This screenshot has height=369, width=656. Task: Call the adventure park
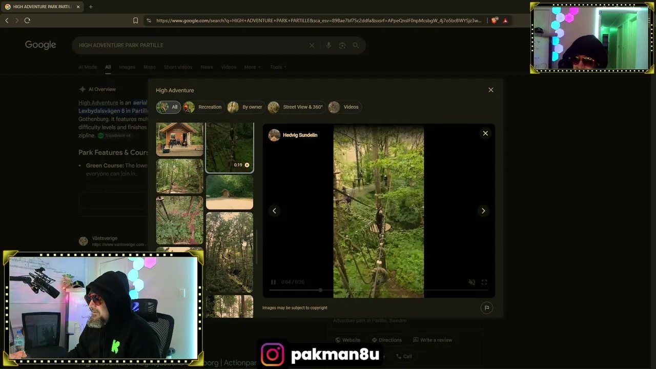[x=404, y=356]
